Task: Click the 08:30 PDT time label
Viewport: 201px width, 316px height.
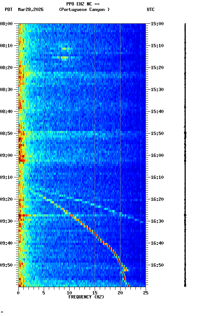Action: 6,90
